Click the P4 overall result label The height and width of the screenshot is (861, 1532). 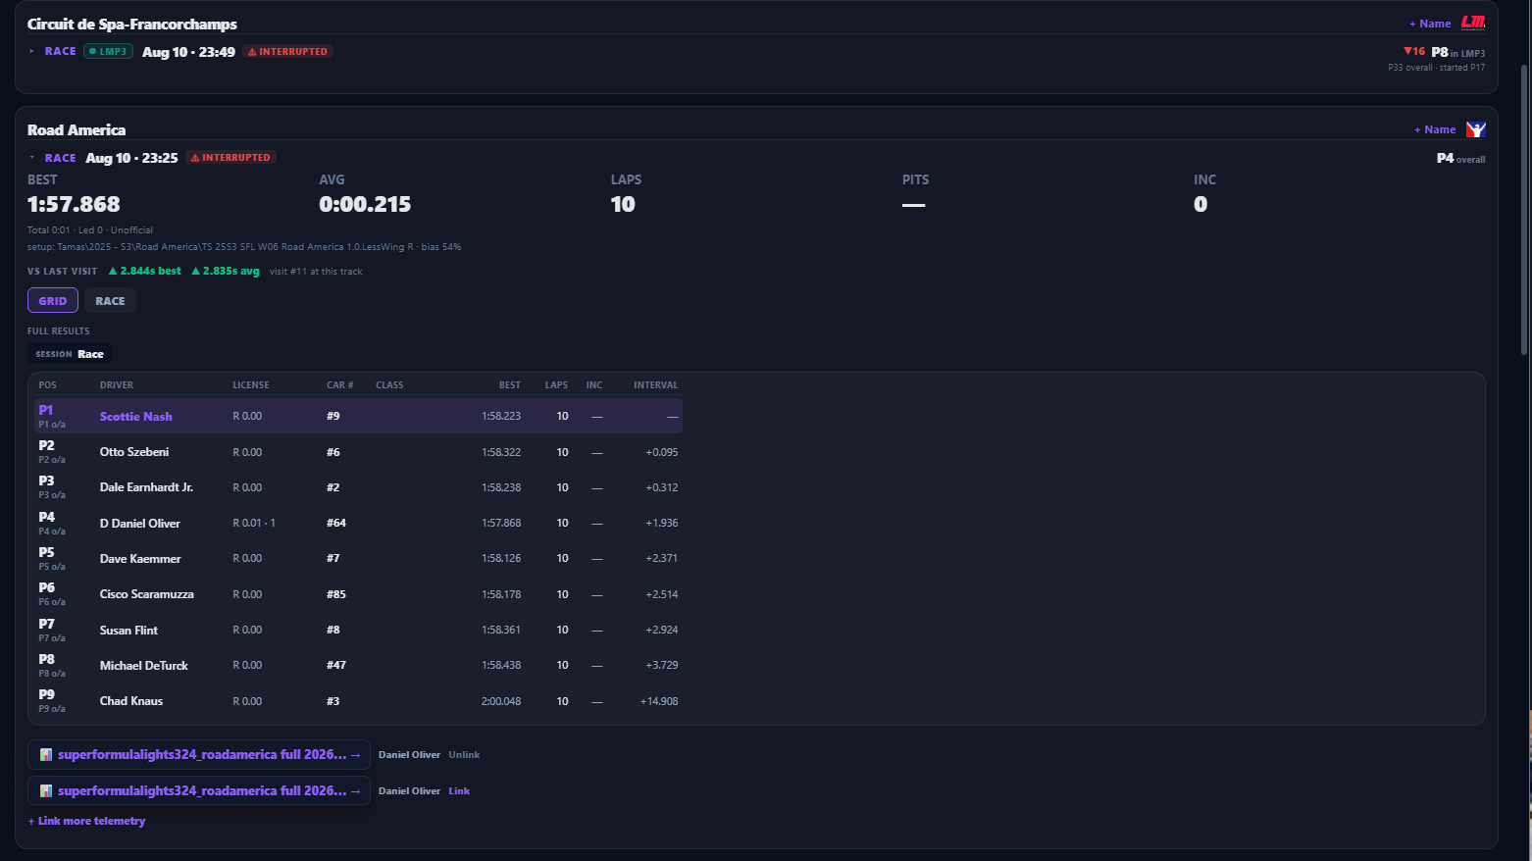pyautogui.click(x=1460, y=158)
